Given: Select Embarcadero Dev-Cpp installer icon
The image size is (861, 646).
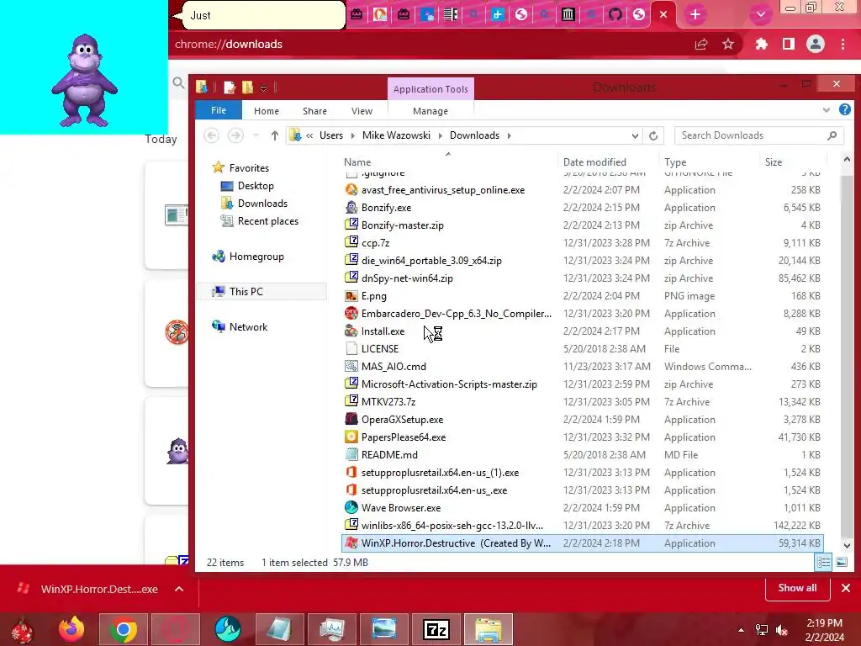Looking at the screenshot, I should 351,314.
